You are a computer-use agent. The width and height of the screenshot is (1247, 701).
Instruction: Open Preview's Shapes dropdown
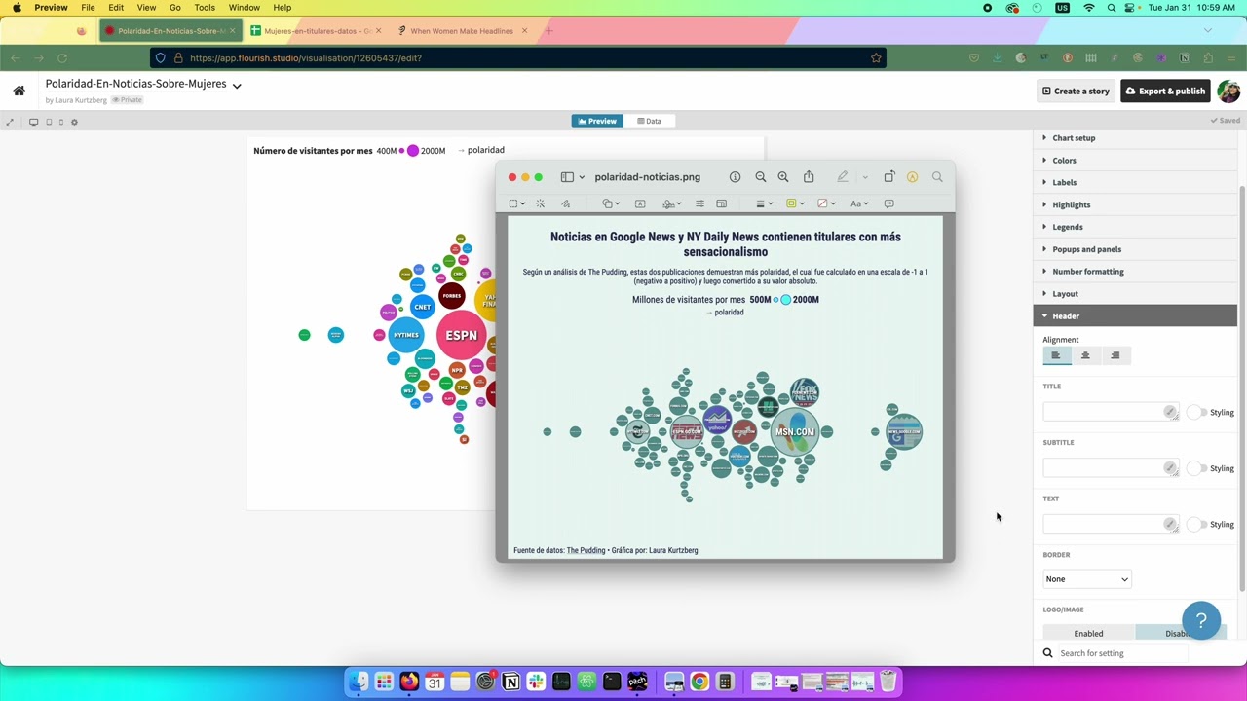click(611, 203)
